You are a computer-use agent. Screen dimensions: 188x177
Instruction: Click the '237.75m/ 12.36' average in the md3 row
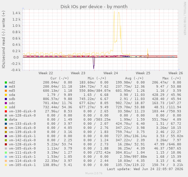(x=130, y=87)
